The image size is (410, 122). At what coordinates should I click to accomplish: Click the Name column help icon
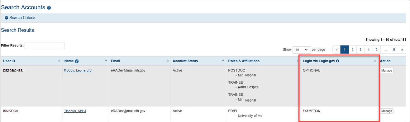pos(77,61)
